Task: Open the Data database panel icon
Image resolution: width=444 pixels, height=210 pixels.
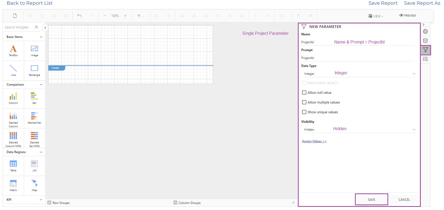Action: tap(425, 41)
